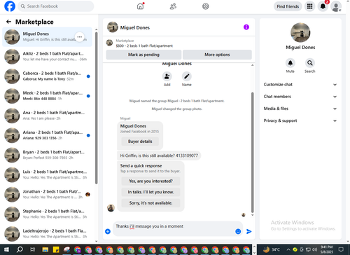
Task: Open the apps grid menu
Action: tap(309, 6)
